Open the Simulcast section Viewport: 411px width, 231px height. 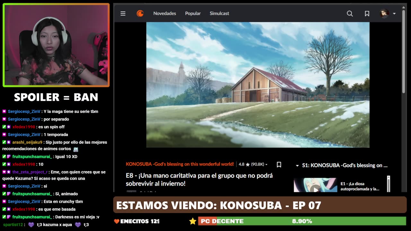219,13
